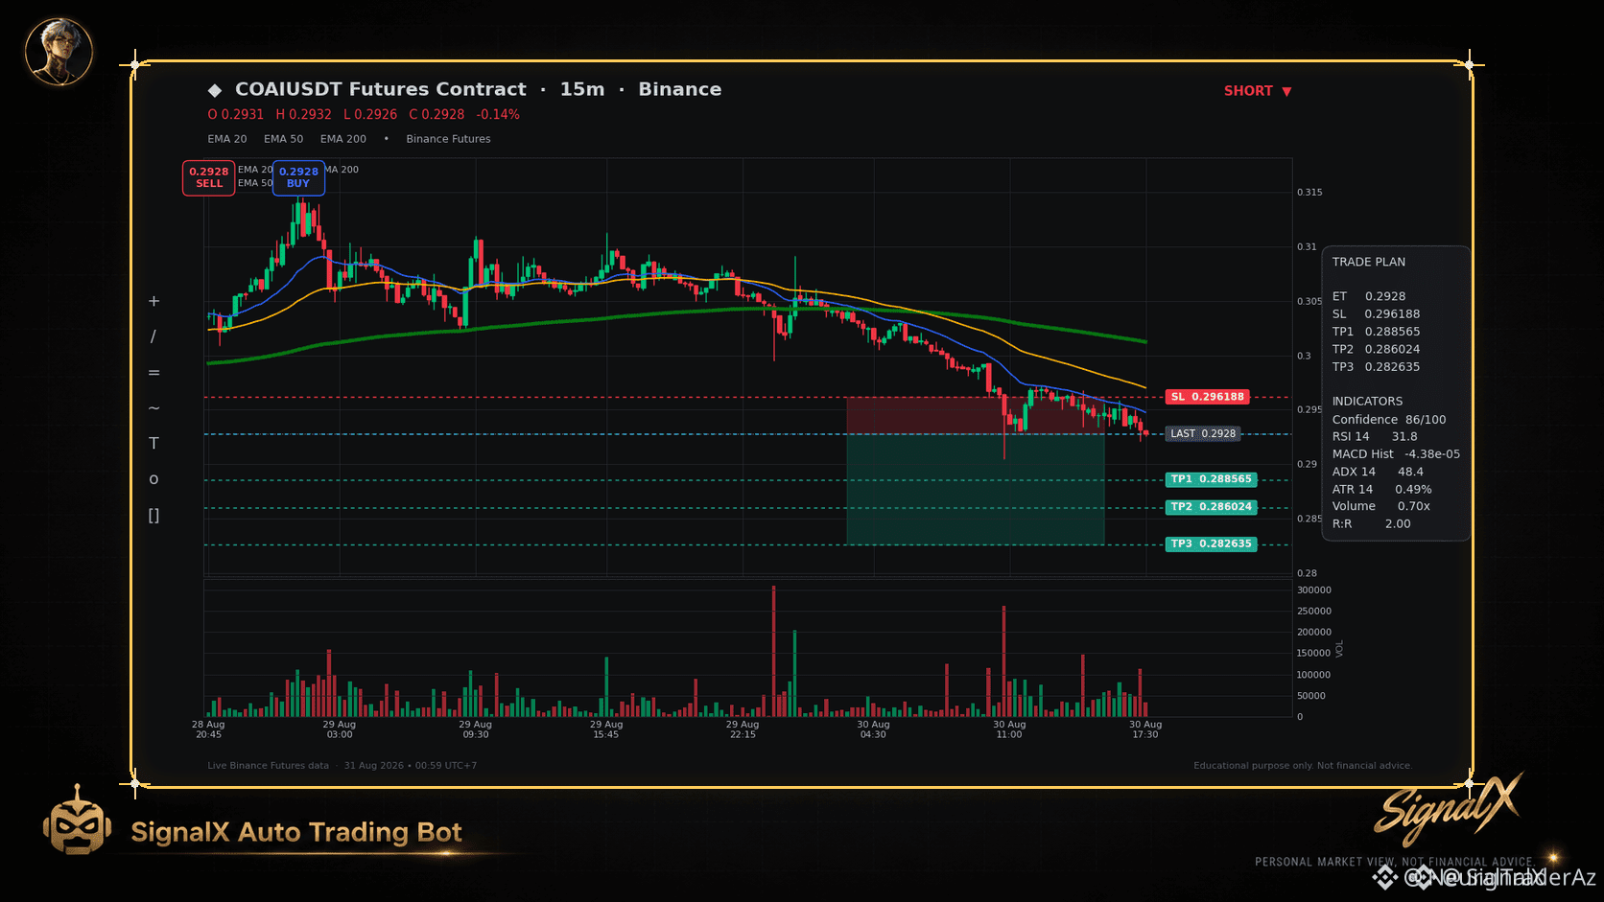Click the LAST 0.2928 price label

(x=1203, y=434)
